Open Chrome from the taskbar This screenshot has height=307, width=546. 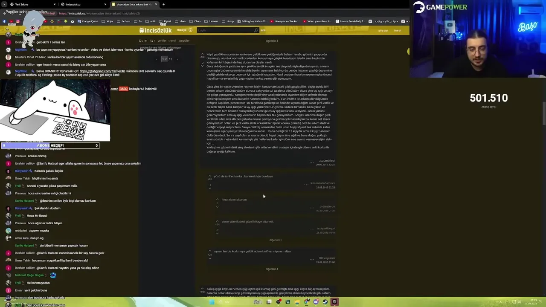(x=306, y=302)
